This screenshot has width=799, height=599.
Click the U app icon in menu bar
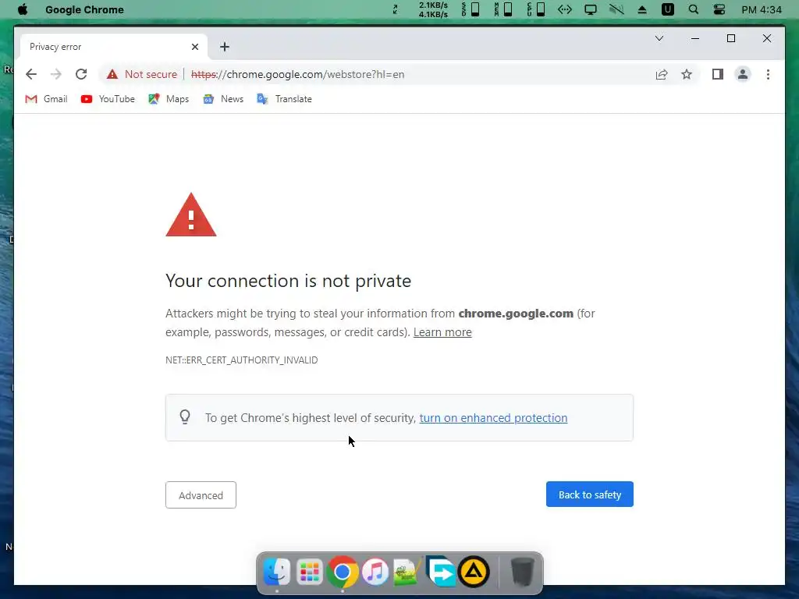[668, 9]
